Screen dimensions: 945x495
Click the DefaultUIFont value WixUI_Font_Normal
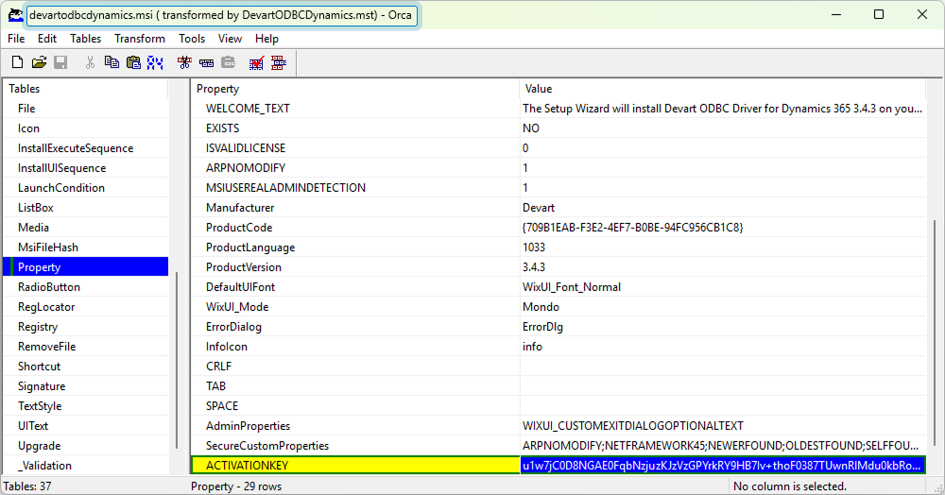(x=723, y=287)
